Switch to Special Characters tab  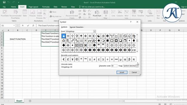tap(77, 27)
